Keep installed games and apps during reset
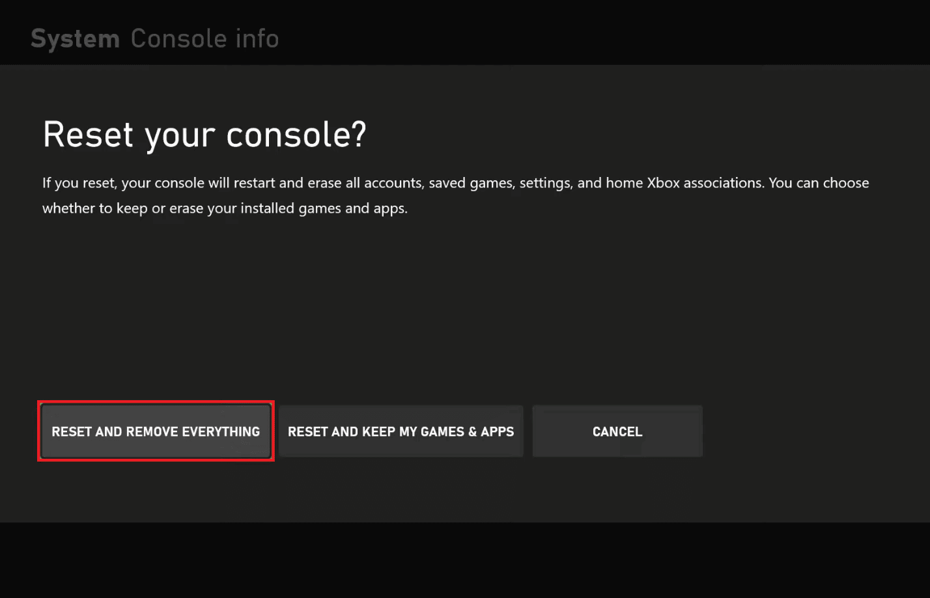 pos(400,431)
